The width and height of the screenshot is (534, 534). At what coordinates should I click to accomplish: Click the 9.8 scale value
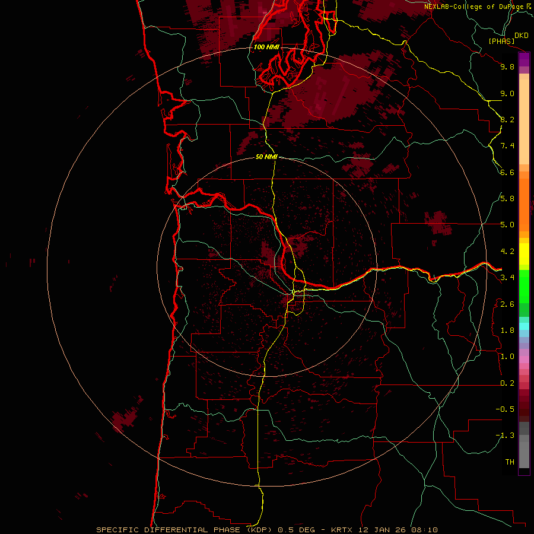tap(507, 66)
